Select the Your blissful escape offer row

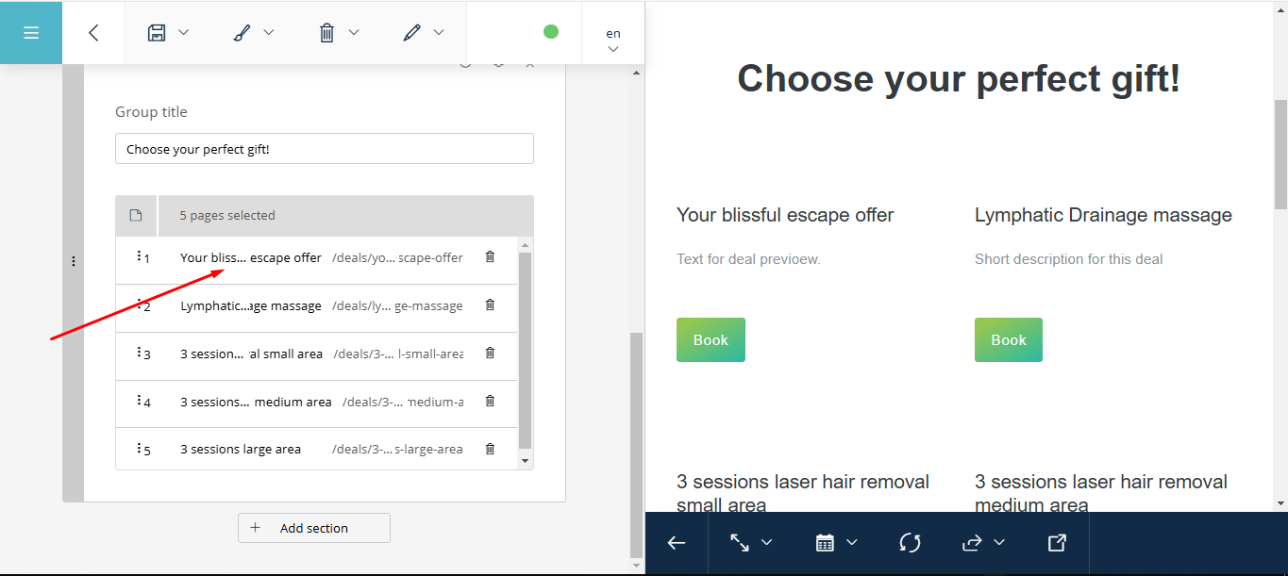(x=250, y=257)
